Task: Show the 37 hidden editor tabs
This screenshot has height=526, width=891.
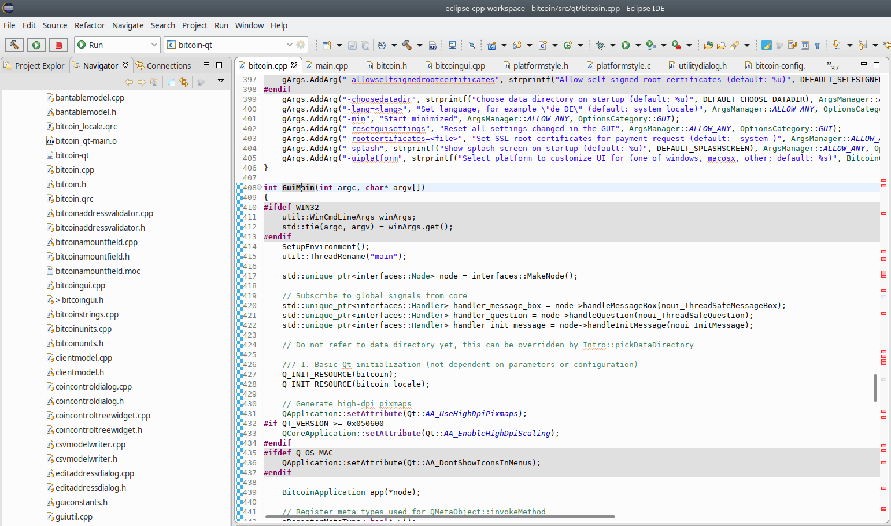Action: [833, 65]
